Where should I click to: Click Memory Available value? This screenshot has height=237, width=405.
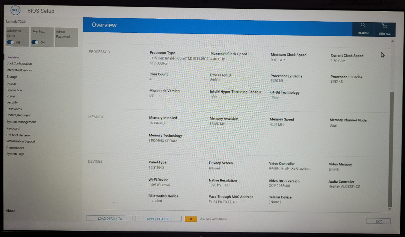217,124
